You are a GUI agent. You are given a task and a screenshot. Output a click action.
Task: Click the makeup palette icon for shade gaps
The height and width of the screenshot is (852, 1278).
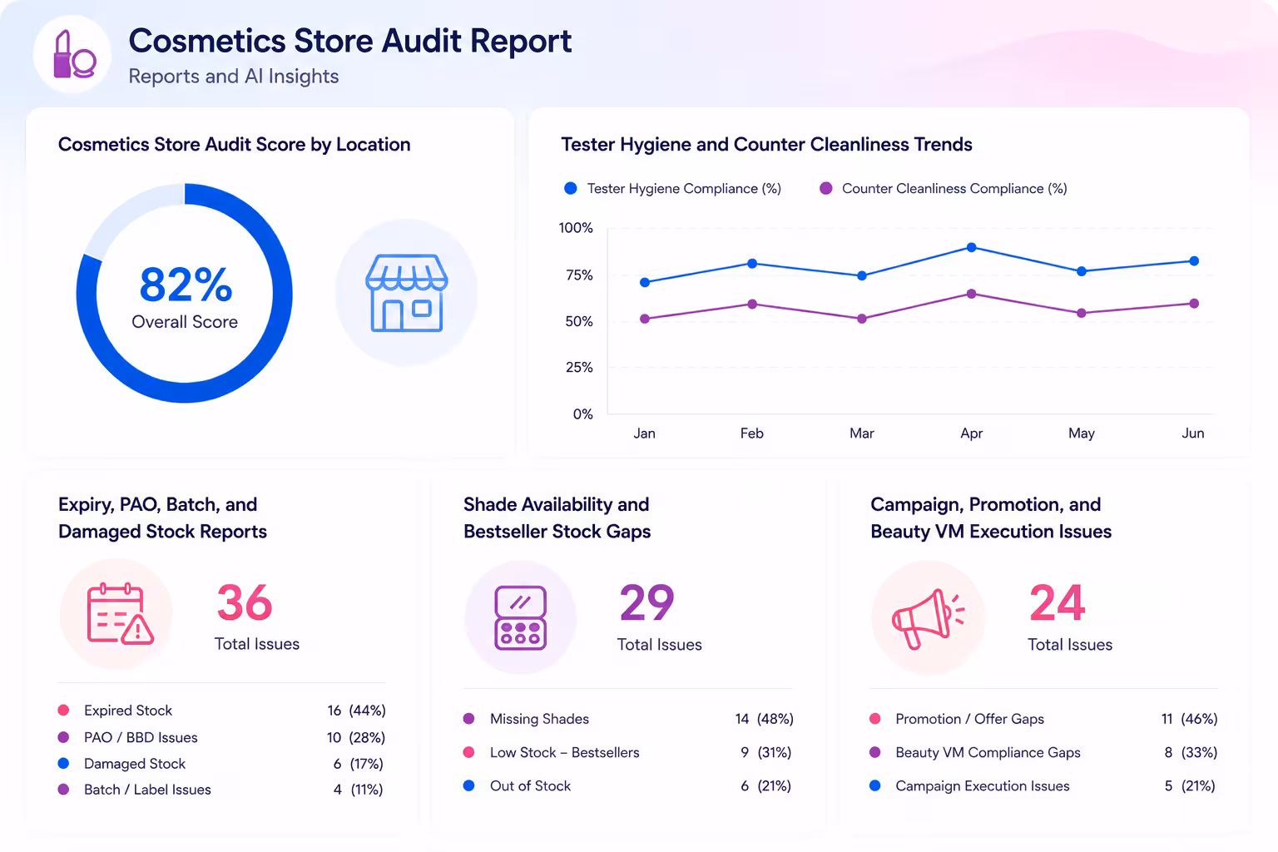(x=521, y=617)
